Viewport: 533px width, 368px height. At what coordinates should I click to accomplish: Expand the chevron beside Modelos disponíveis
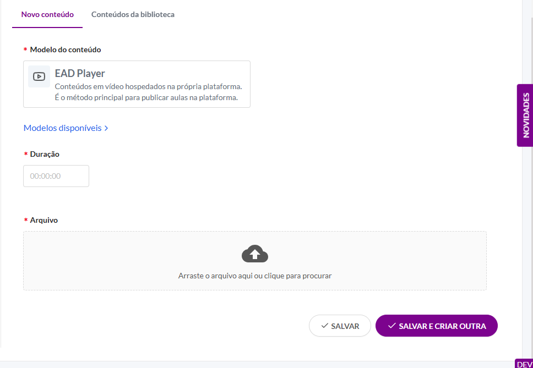(106, 128)
